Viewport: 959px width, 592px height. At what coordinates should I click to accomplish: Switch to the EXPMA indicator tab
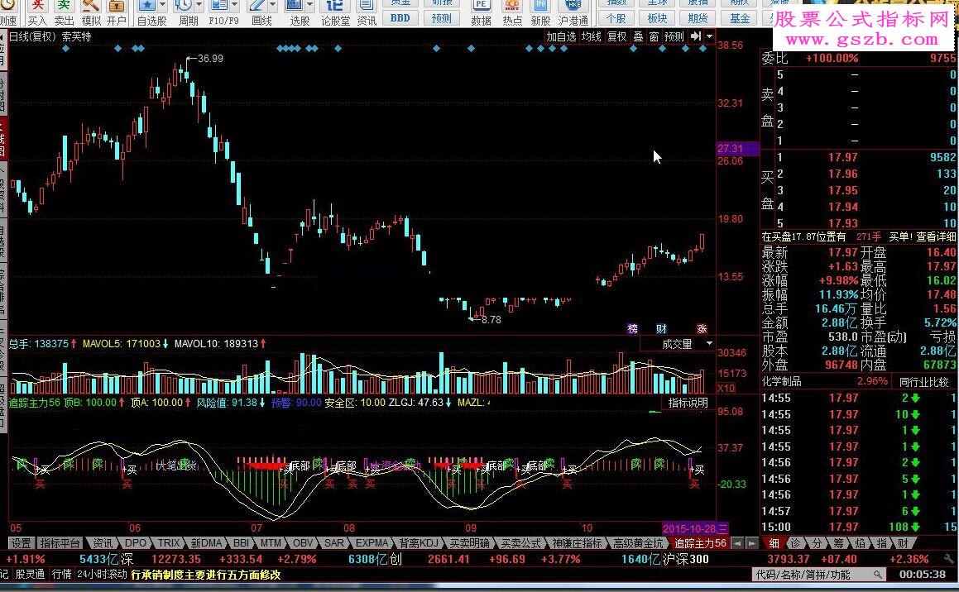click(x=372, y=543)
